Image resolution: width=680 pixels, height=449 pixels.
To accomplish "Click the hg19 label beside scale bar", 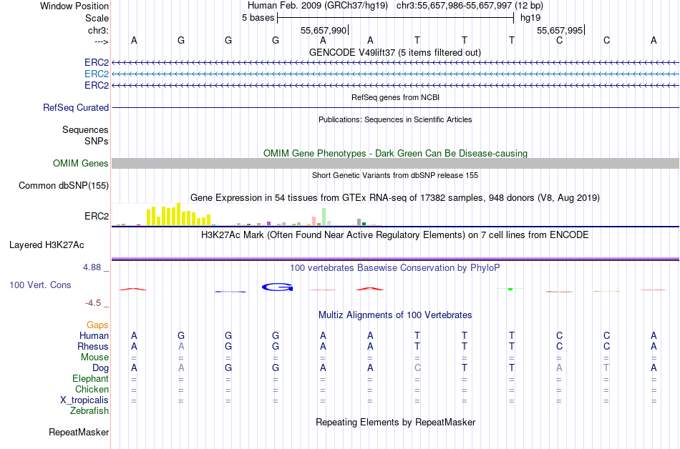I will point(530,18).
